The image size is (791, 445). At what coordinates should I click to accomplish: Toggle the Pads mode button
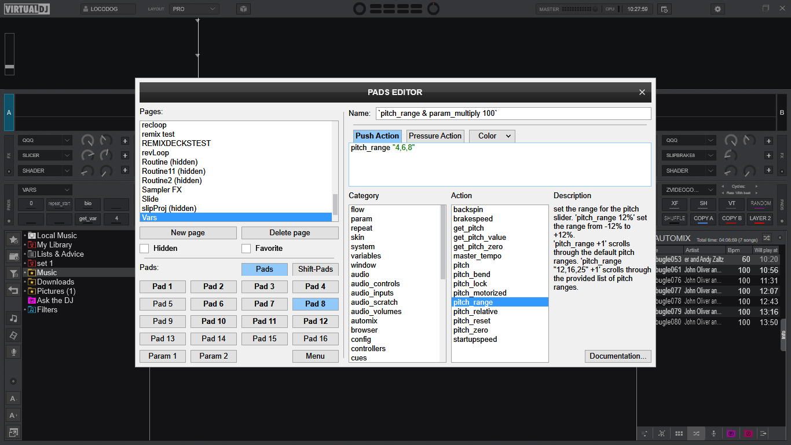[x=265, y=269]
